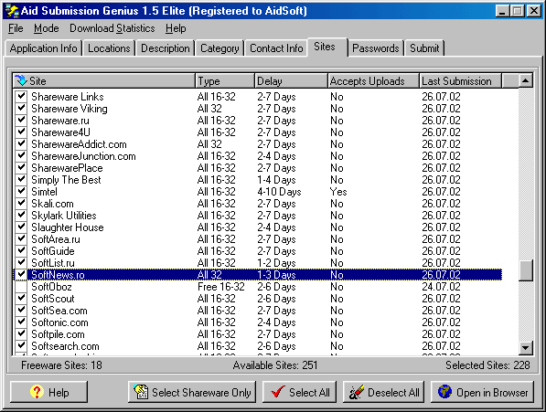This screenshot has height=412, width=546.
Task: Switch to the Description tab
Action: (x=166, y=48)
